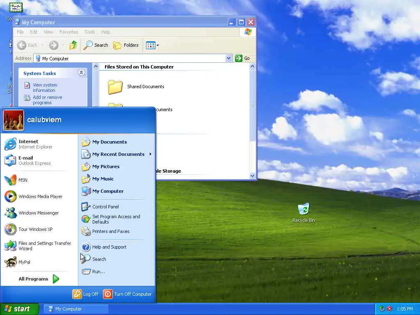
Task: Click the Up folder toolbar icon
Action: pyautogui.click(x=73, y=45)
